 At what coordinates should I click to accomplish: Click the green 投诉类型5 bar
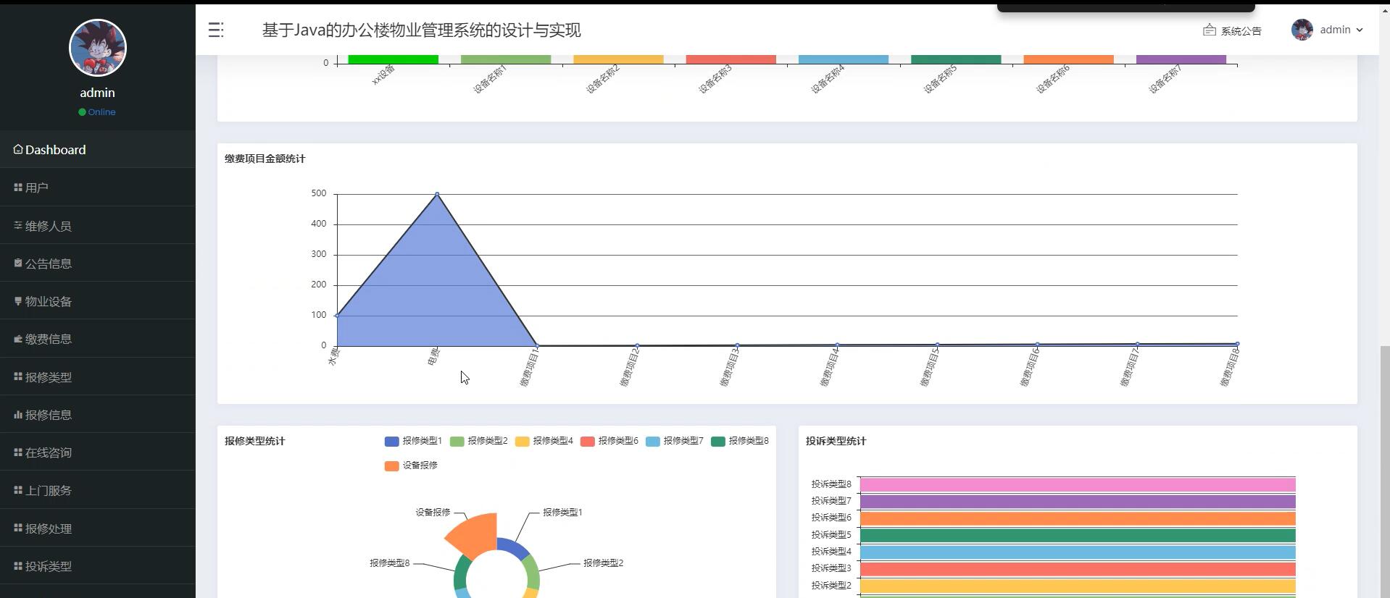click(x=1078, y=535)
